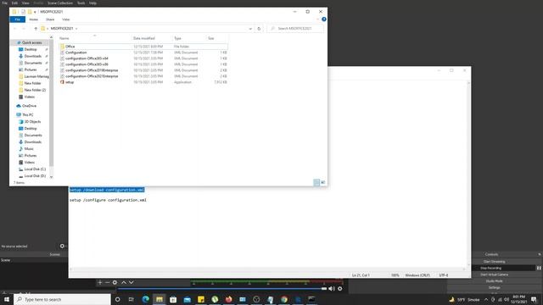
Task: Select the setup application icon
Action: pos(62,82)
